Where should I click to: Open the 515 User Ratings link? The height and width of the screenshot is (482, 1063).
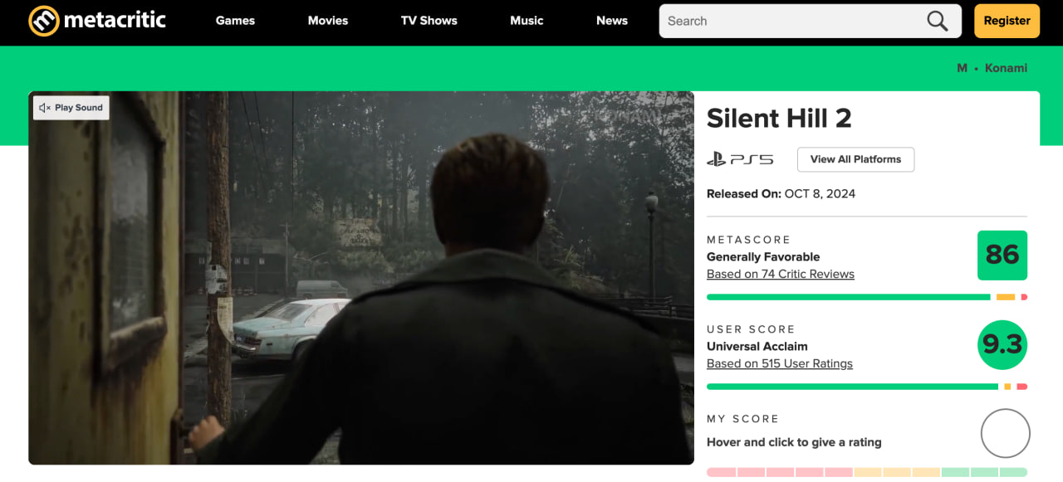pyautogui.click(x=779, y=363)
